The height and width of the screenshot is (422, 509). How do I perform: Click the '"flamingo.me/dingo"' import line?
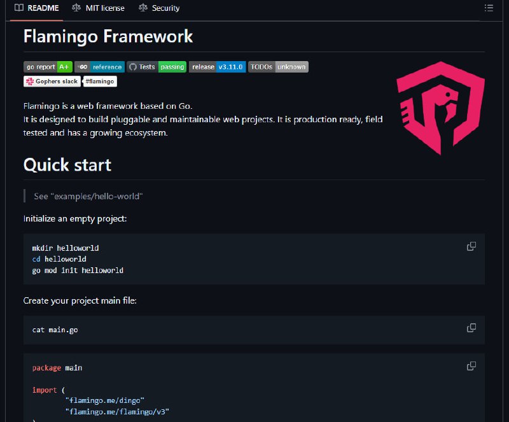pyautogui.click(x=104, y=400)
